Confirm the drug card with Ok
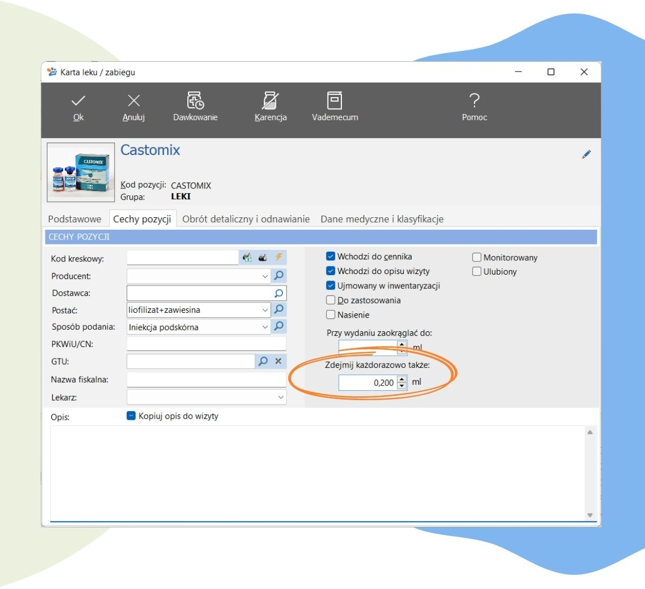This screenshot has height=589, width=645. click(78, 108)
